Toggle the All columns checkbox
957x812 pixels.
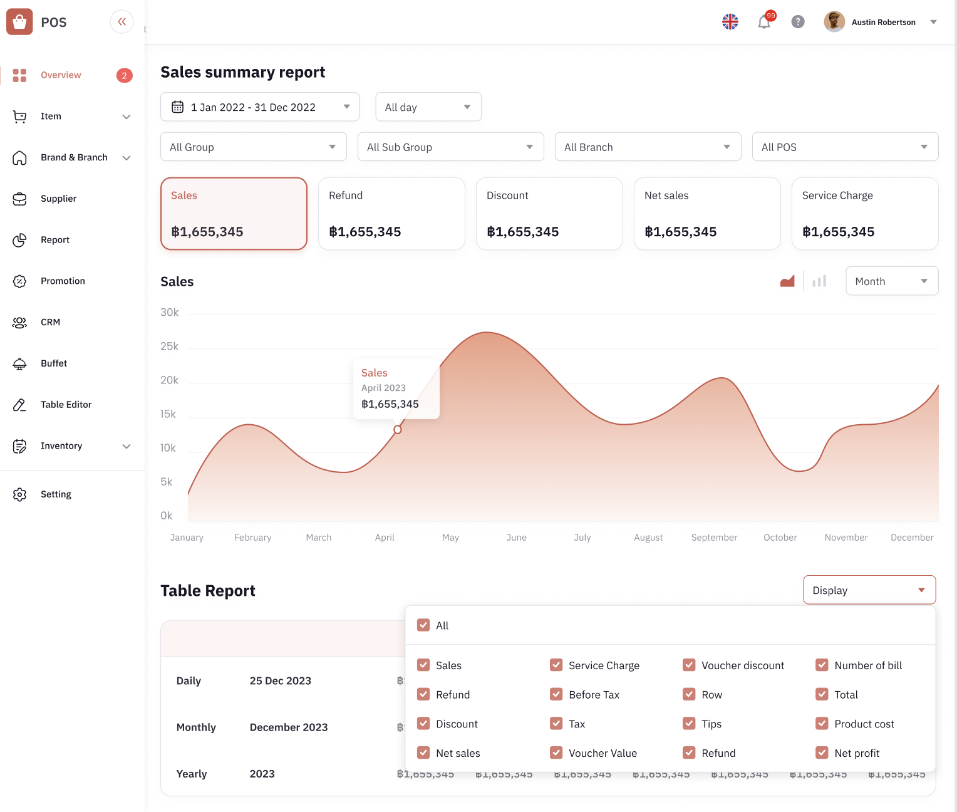tap(423, 625)
